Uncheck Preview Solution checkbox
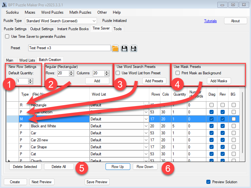This screenshot has height=188, width=251. coord(208,182)
